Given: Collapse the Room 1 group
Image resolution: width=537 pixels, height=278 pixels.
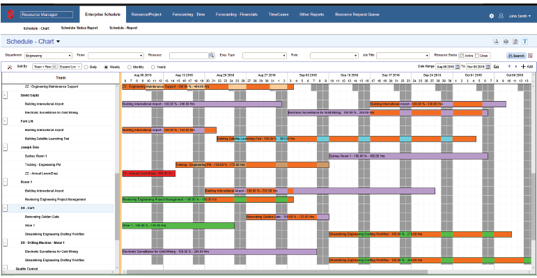Looking at the screenshot, I should (x=5, y=182).
